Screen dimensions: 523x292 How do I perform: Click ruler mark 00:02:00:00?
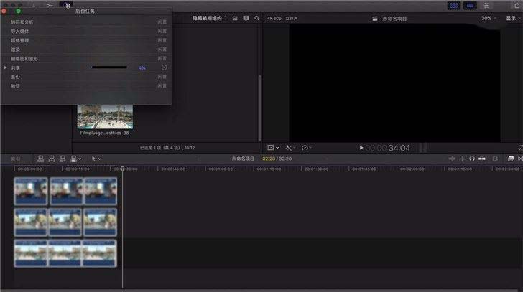click(412, 169)
